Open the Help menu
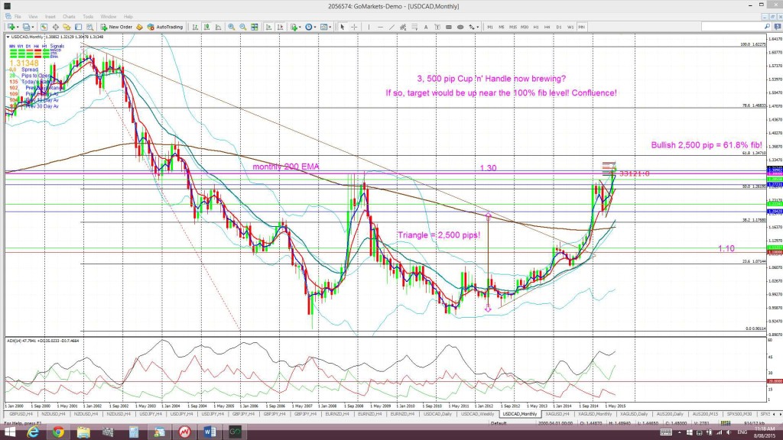This screenshot has height=440, width=783. [x=128, y=17]
